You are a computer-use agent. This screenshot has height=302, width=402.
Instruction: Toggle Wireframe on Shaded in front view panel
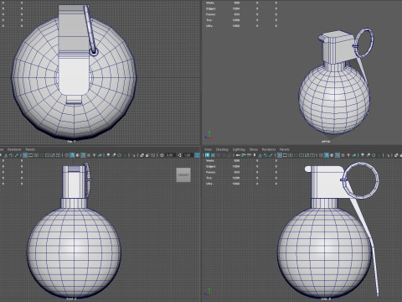click(x=83, y=155)
